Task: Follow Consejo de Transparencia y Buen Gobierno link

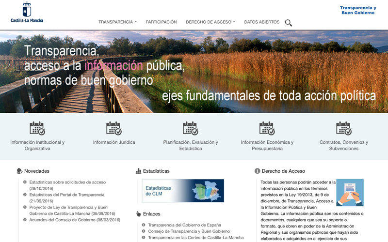Action: click(189, 231)
